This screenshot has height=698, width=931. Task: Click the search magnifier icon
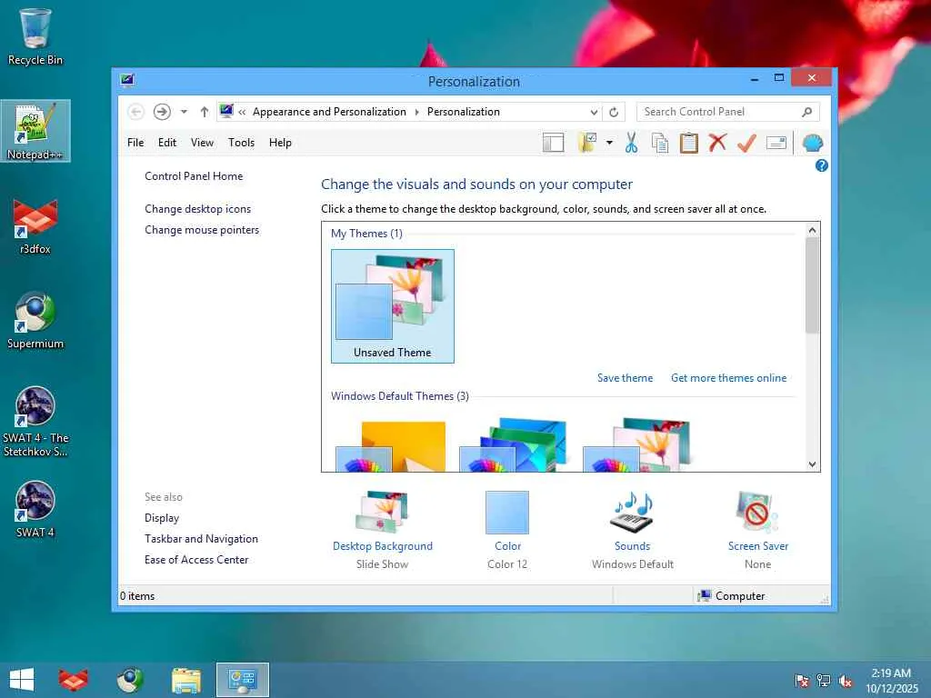pos(807,112)
